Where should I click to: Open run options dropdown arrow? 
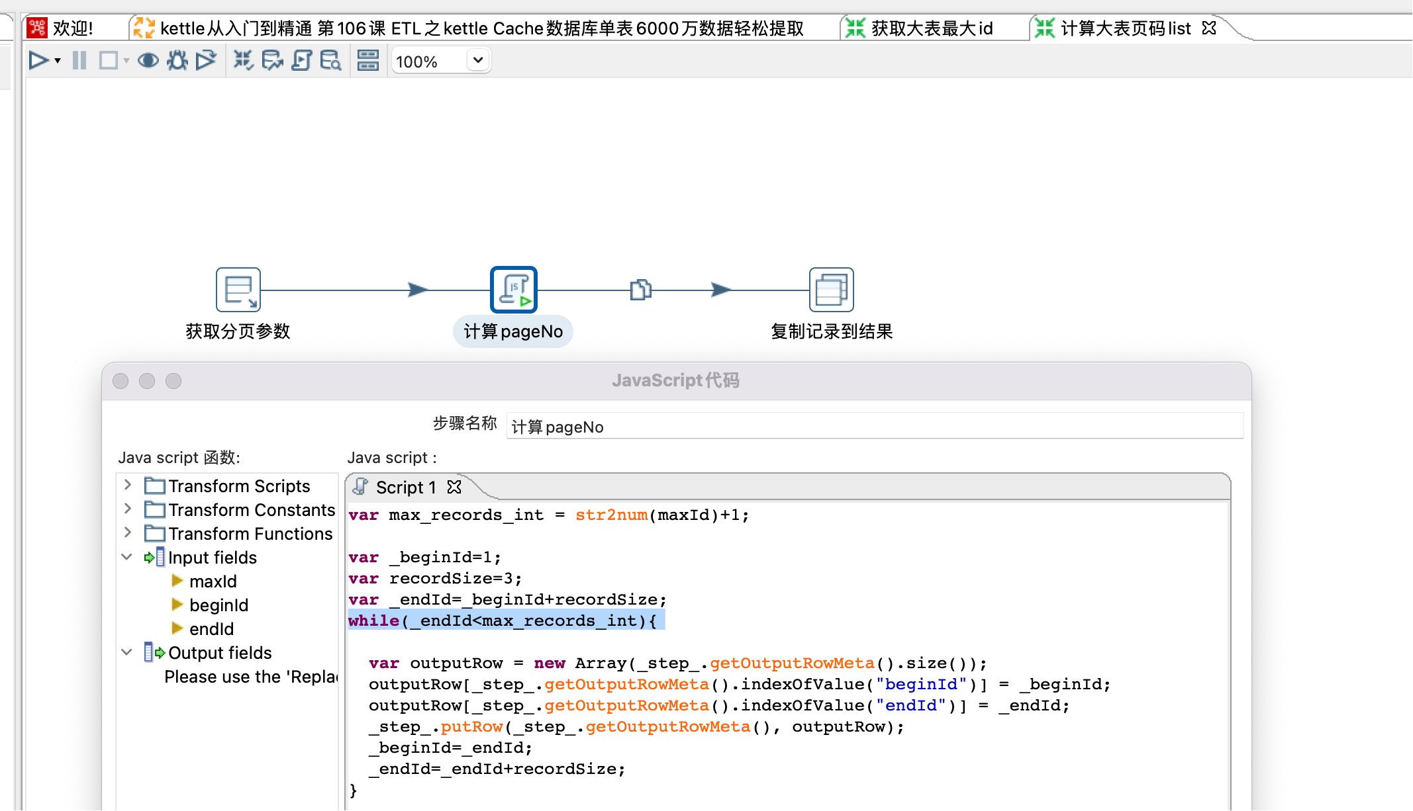coord(58,61)
